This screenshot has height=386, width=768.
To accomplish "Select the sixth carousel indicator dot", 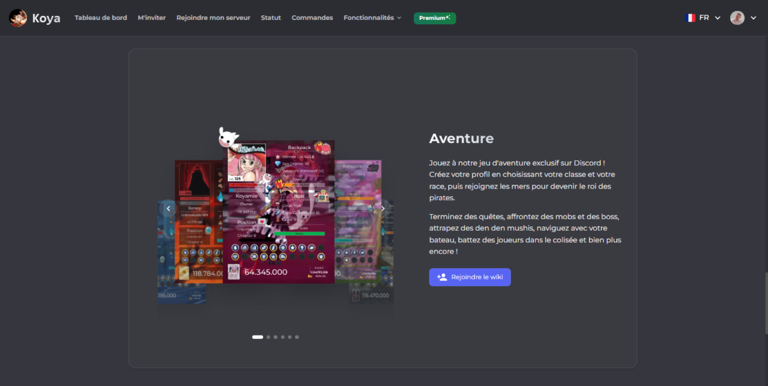I will (296, 337).
